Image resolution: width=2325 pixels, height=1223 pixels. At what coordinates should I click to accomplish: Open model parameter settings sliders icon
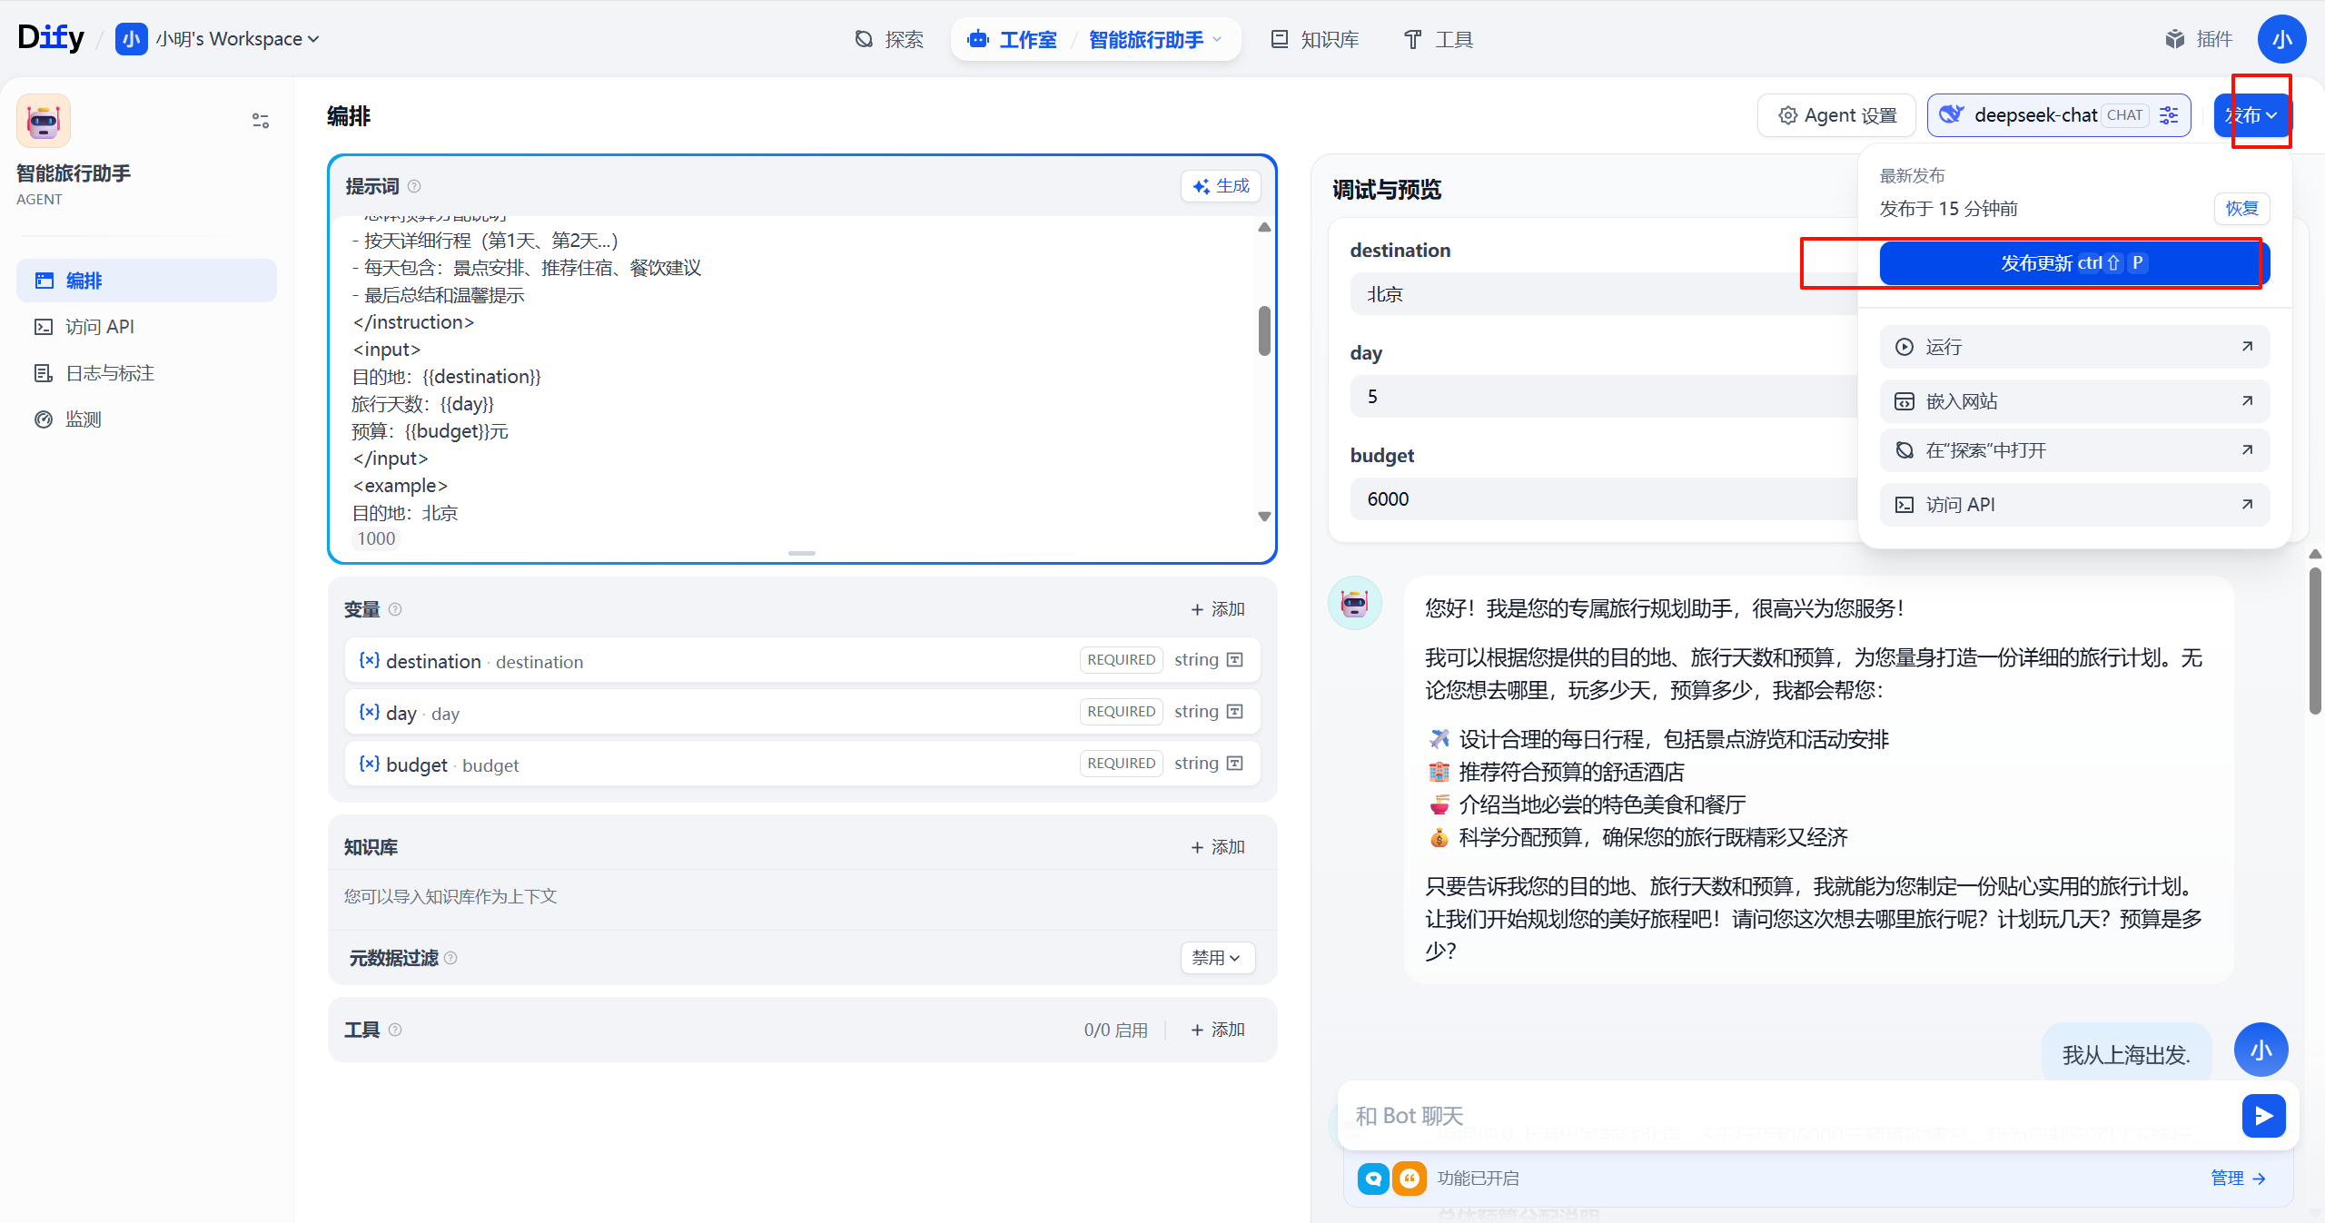2169,115
